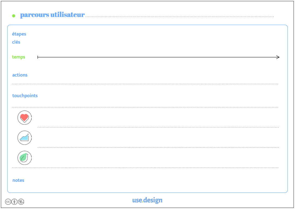The image size is (295, 209).
Task: Select the blue growth chart icon
Action: point(25,138)
